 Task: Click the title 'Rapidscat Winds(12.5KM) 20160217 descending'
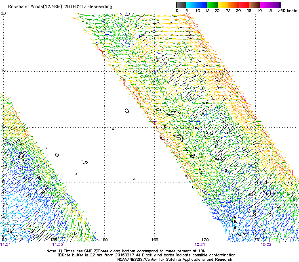(x=60, y=7)
